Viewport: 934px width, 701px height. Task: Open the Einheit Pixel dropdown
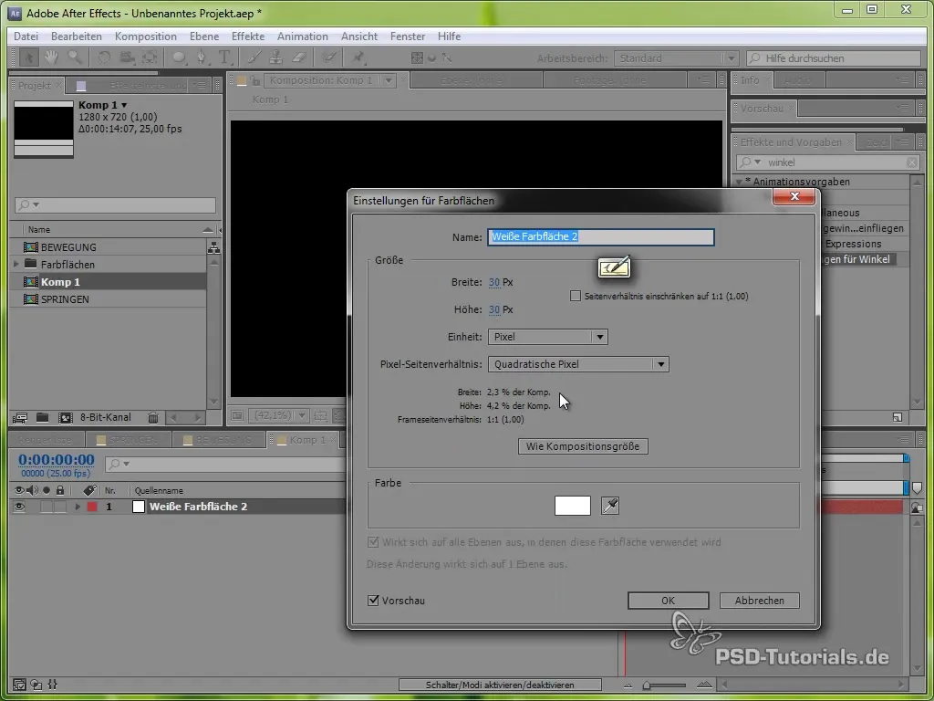pyautogui.click(x=547, y=337)
